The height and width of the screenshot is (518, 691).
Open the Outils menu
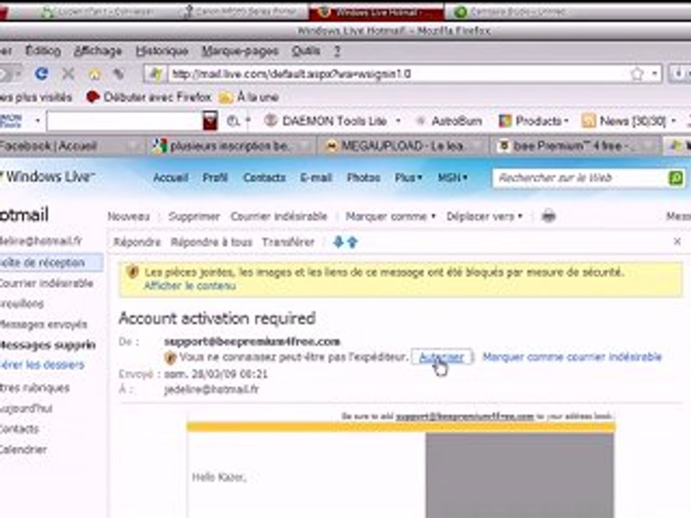pos(306,50)
